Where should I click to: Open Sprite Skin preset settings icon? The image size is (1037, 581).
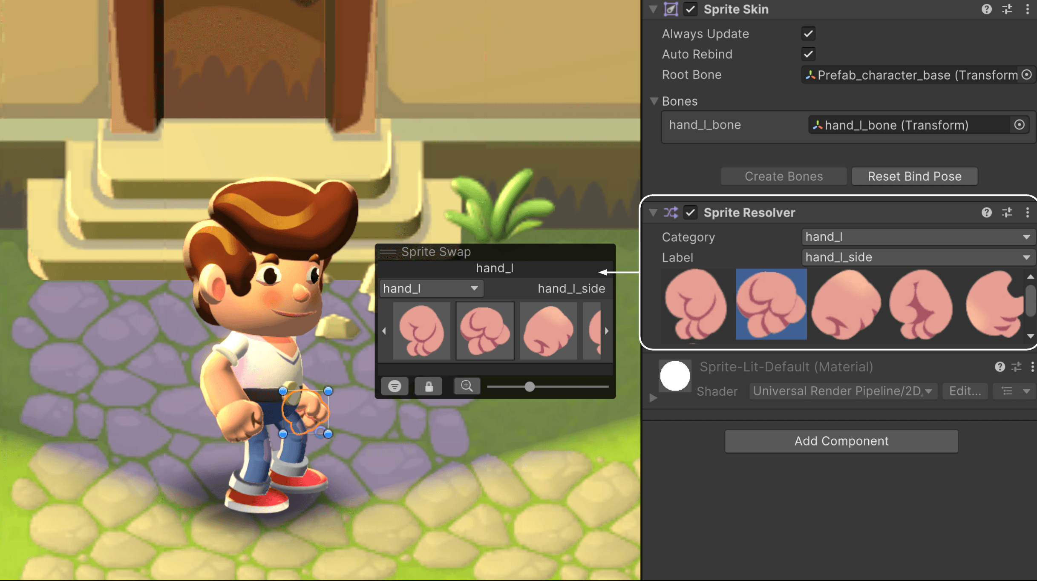pos(1007,9)
